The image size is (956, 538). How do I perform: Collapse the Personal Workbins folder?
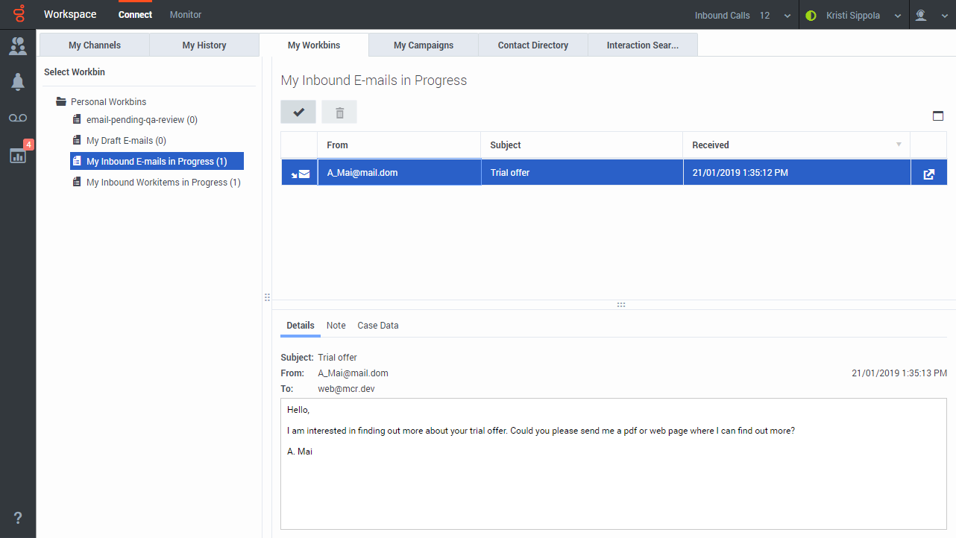pos(61,102)
